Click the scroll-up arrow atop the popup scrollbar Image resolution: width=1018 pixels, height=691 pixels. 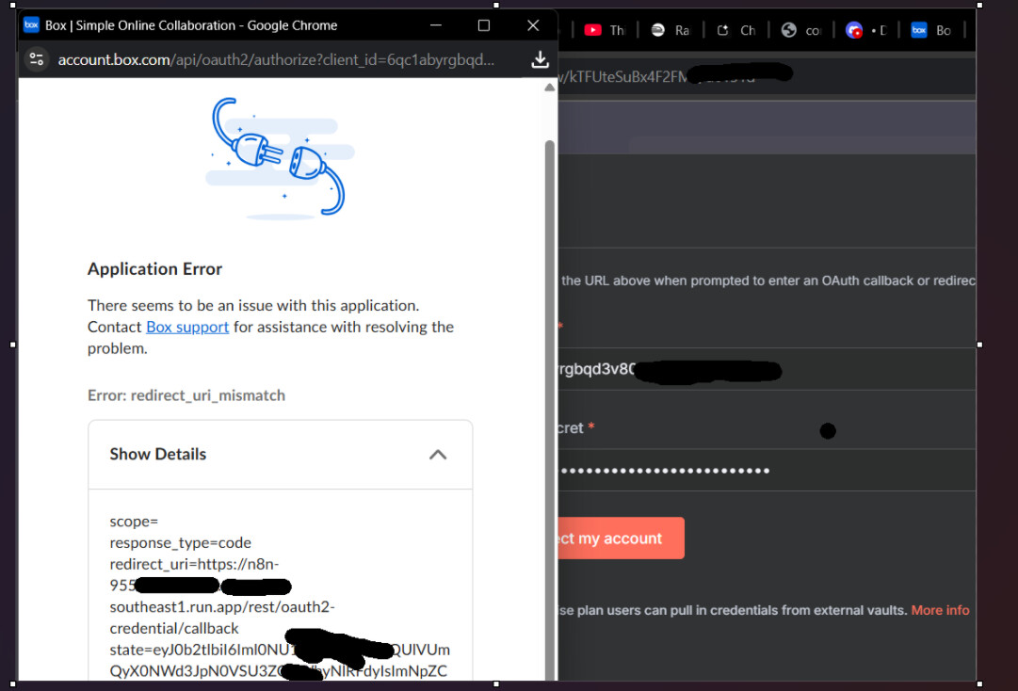(x=549, y=87)
